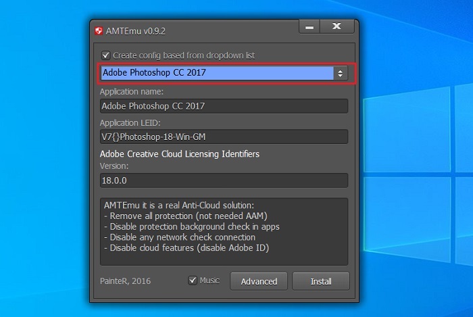This screenshot has height=317, width=473.
Task: Click the Application name text field
Action: tap(224, 106)
